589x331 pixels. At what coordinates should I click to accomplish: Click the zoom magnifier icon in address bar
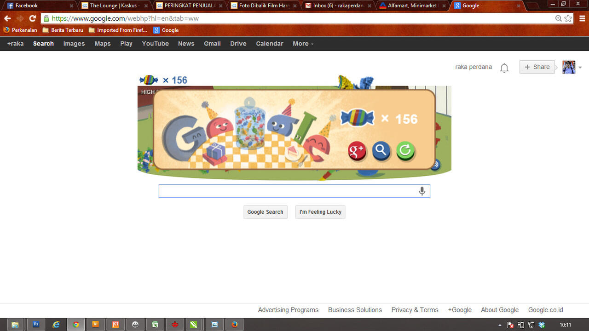(558, 18)
